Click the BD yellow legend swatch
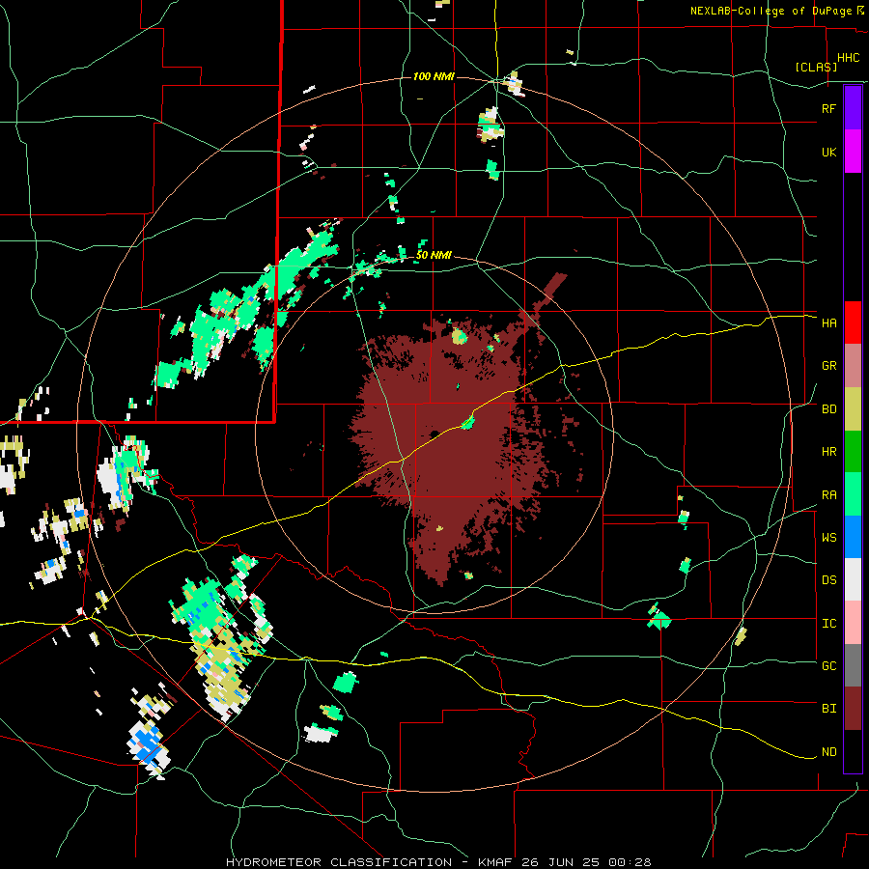Screen dimensions: 869x869 coord(853,408)
